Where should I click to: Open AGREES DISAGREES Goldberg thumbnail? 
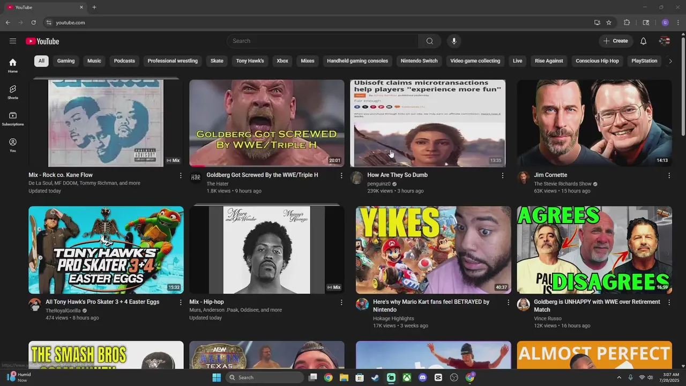pyautogui.click(x=594, y=250)
